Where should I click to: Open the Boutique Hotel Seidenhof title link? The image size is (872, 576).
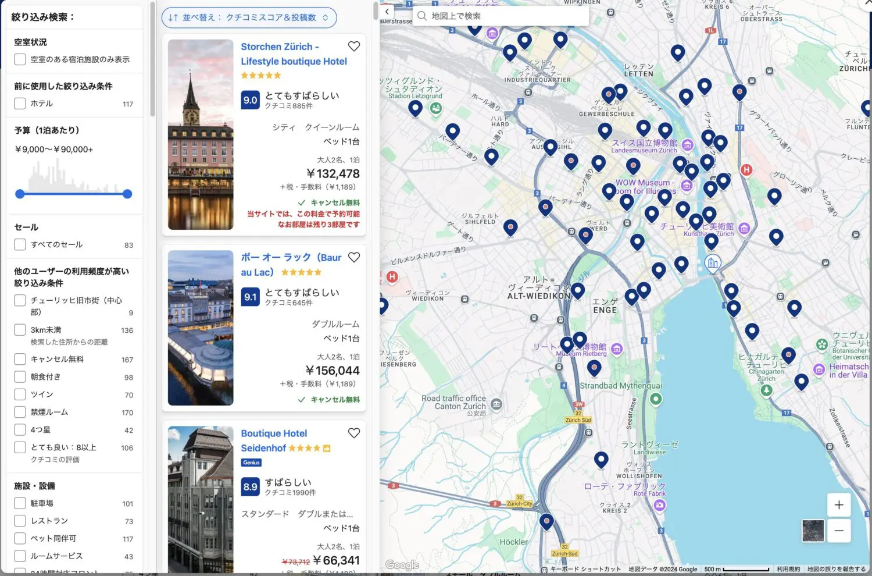[x=274, y=440]
